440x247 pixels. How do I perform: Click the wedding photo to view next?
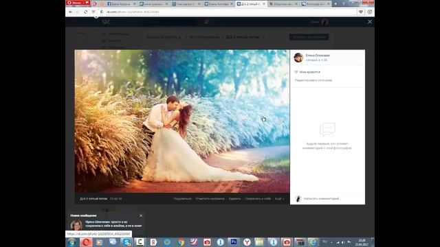coord(182,121)
